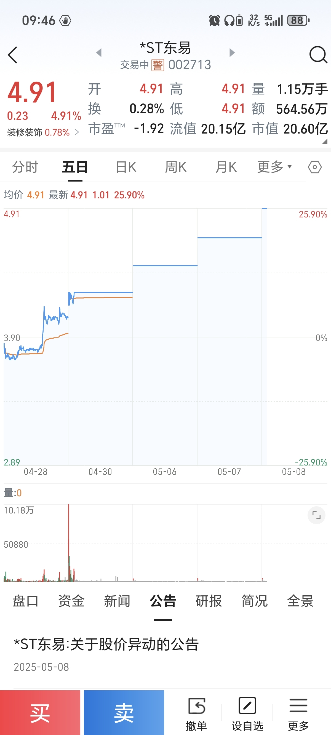Go to next stock with right triangle
Image resolution: width=331 pixels, height=735 pixels.
click(232, 52)
